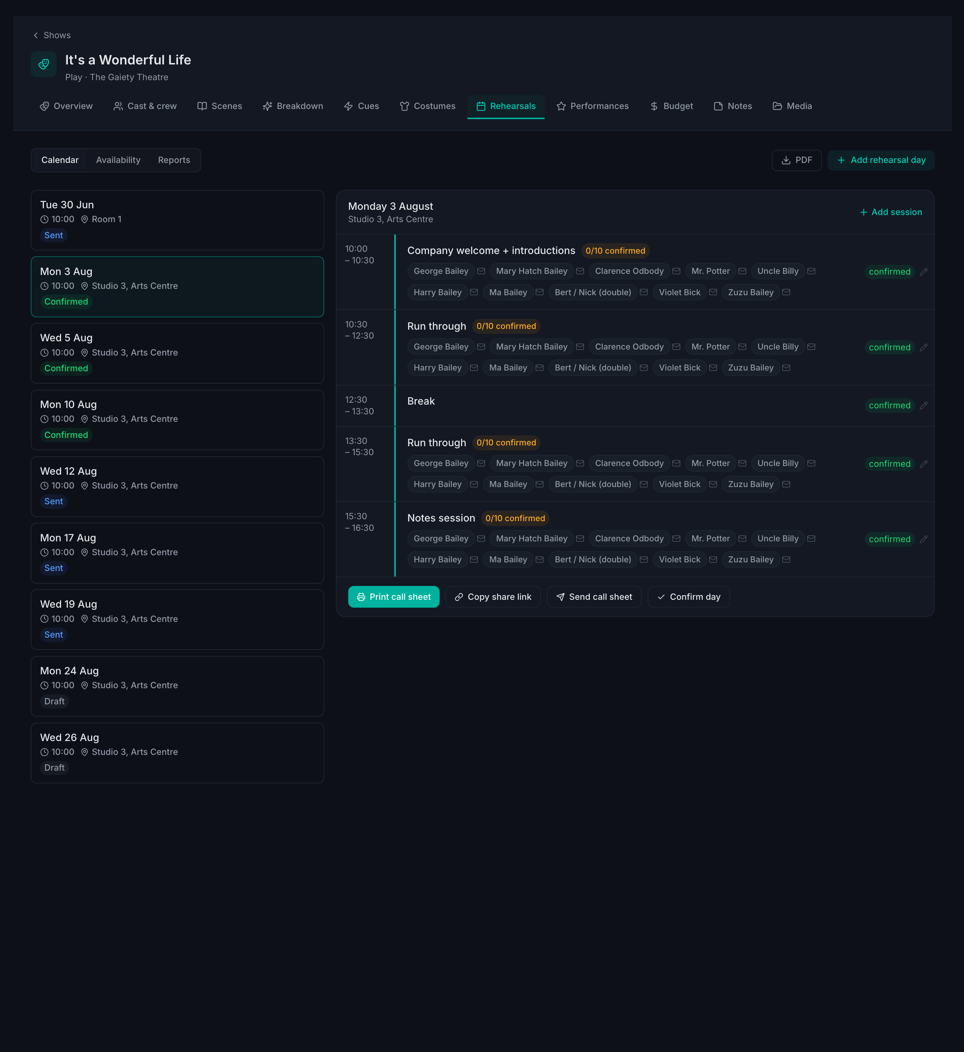This screenshot has width=964, height=1052.
Task: Open the Cast & crew tab
Action: pyautogui.click(x=145, y=106)
